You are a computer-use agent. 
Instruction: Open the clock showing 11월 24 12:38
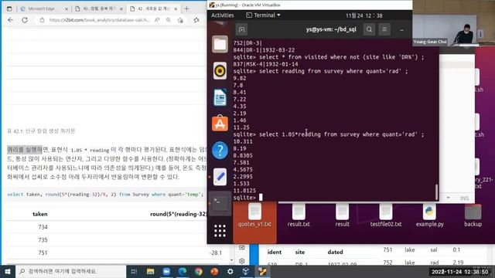coord(364,15)
